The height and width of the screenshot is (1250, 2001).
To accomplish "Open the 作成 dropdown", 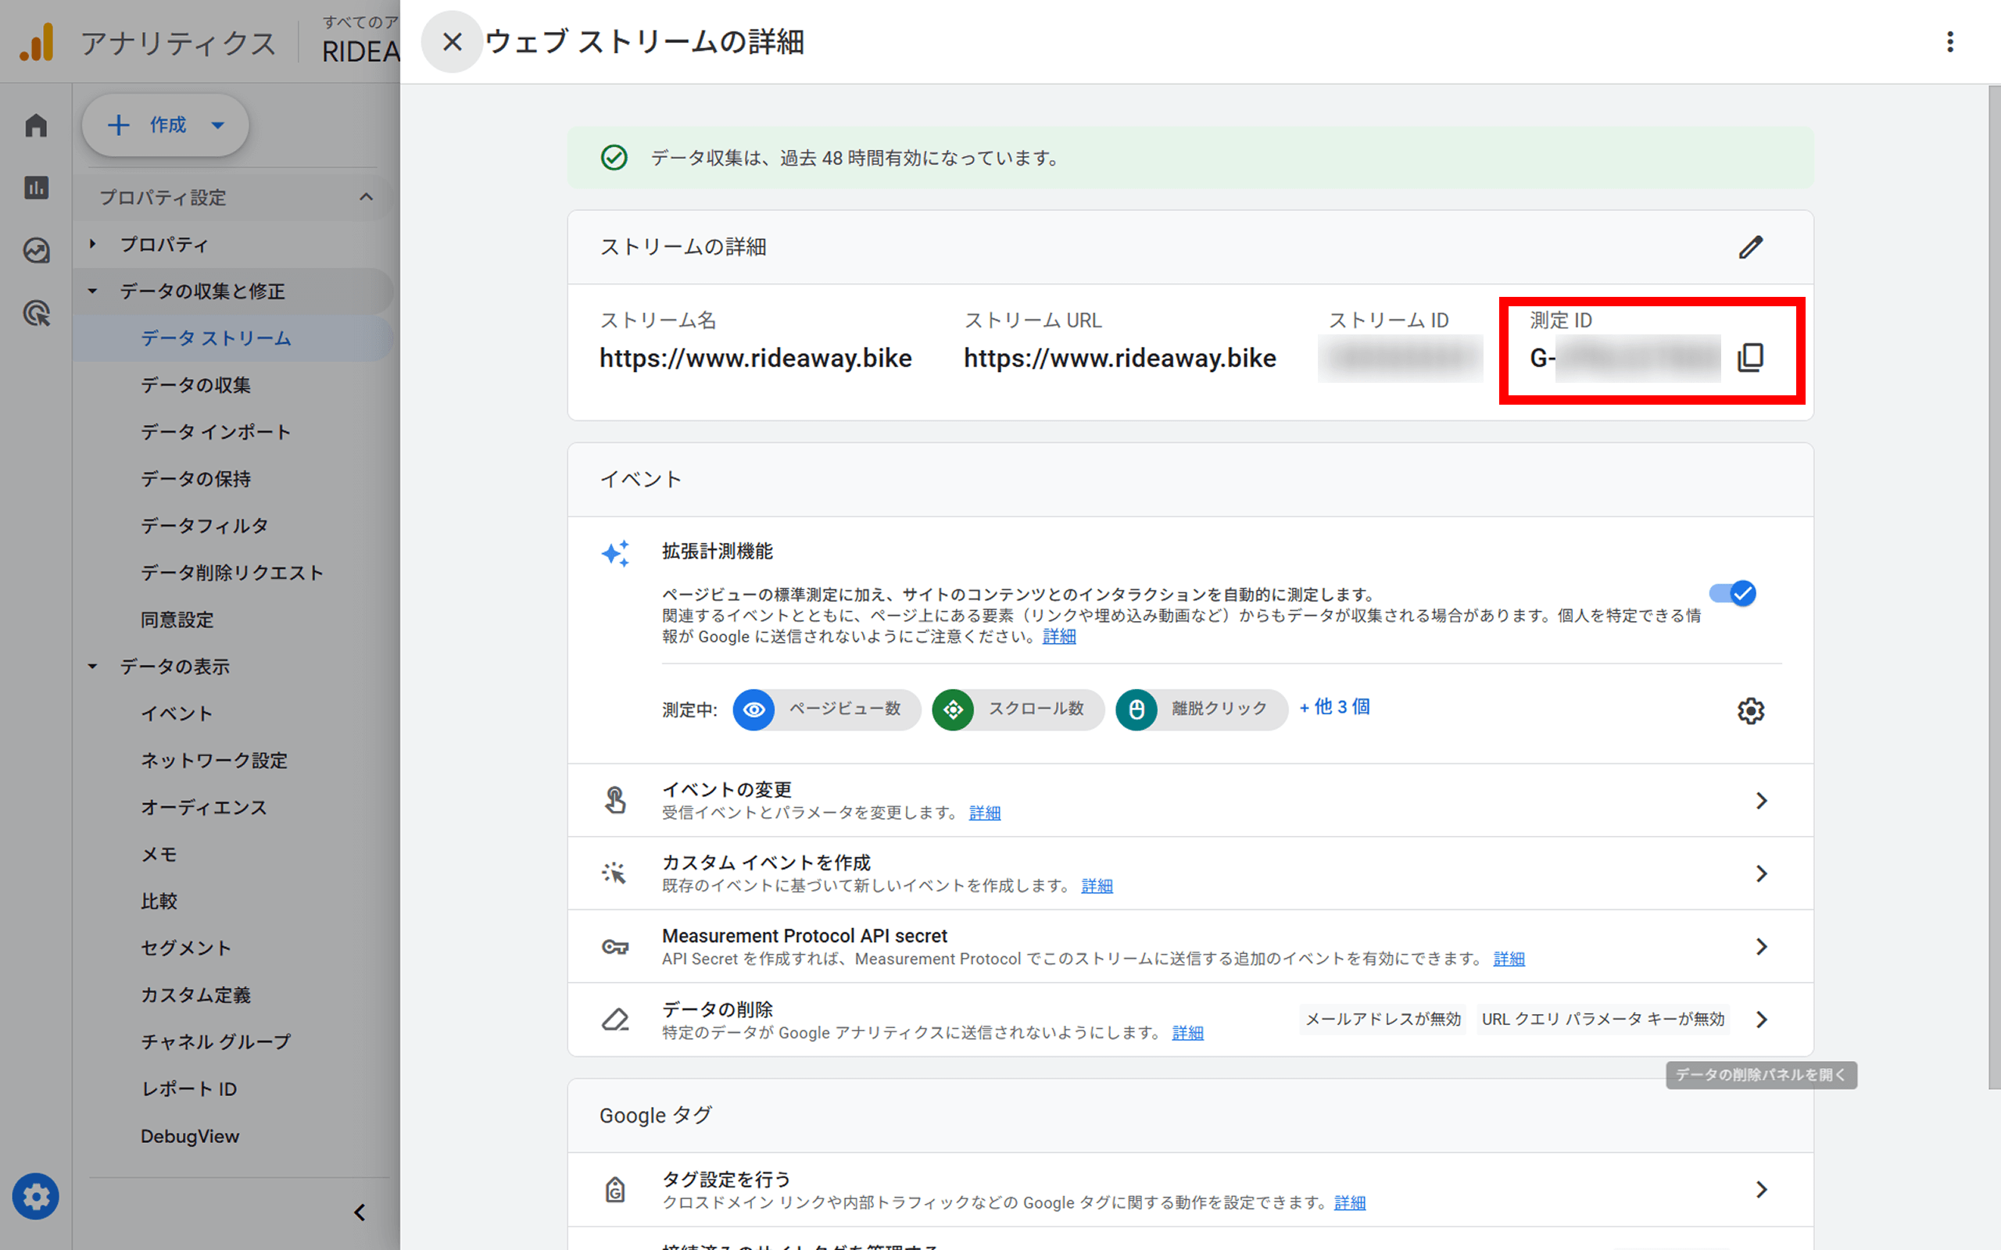I will (x=165, y=125).
